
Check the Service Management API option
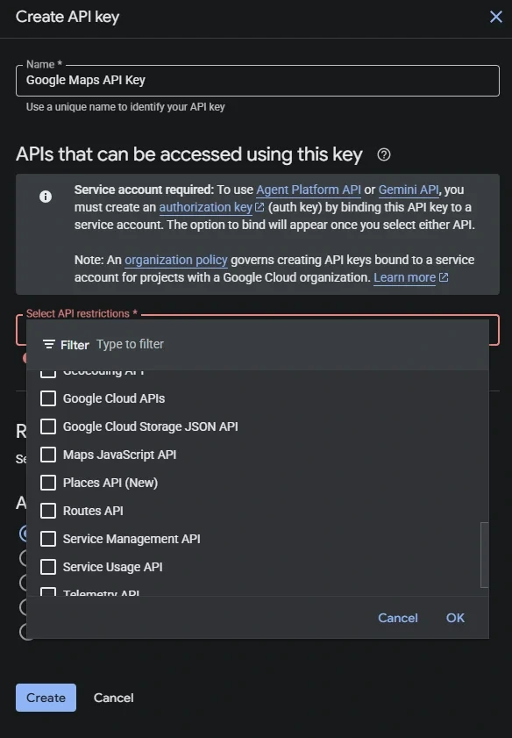pyautogui.click(x=48, y=539)
